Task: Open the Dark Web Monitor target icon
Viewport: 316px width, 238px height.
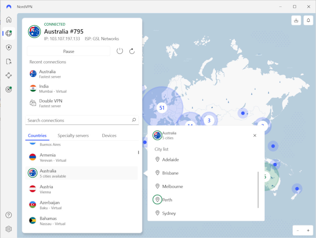Action: (x=9, y=89)
